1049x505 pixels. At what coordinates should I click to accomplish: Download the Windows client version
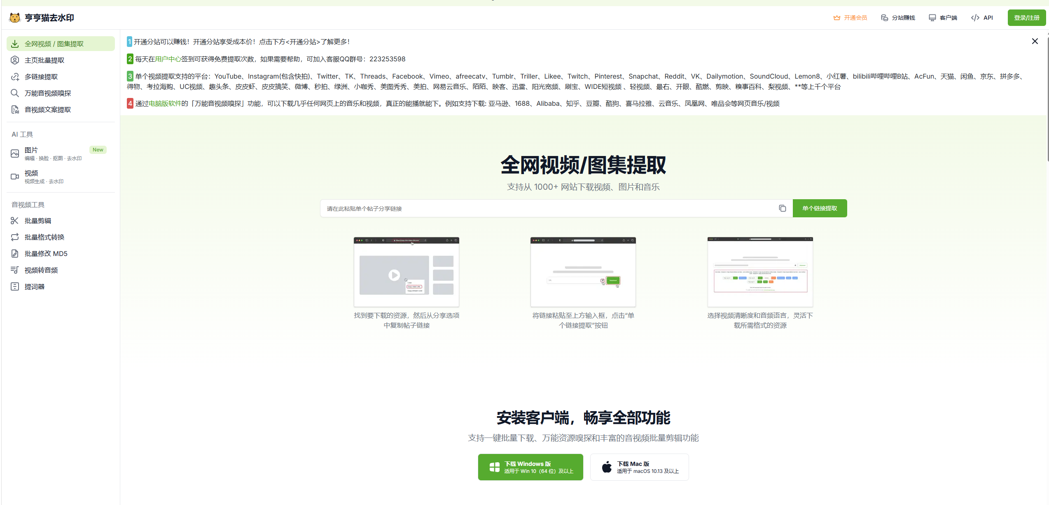(x=530, y=467)
